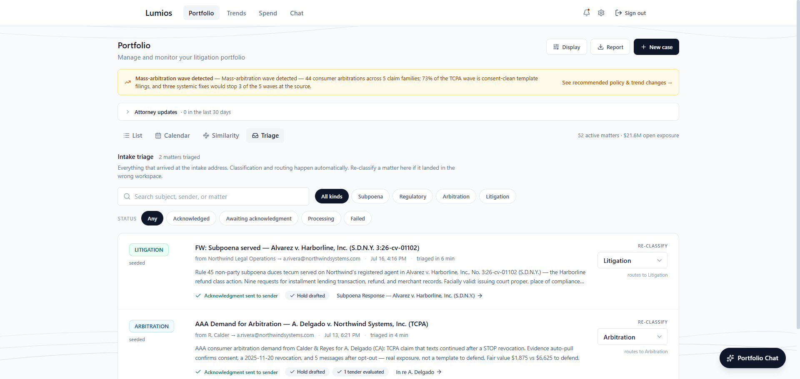The width and height of the screenshot is (800, 379).
Task: Go to the Trends nav tab
Action: 236,13
